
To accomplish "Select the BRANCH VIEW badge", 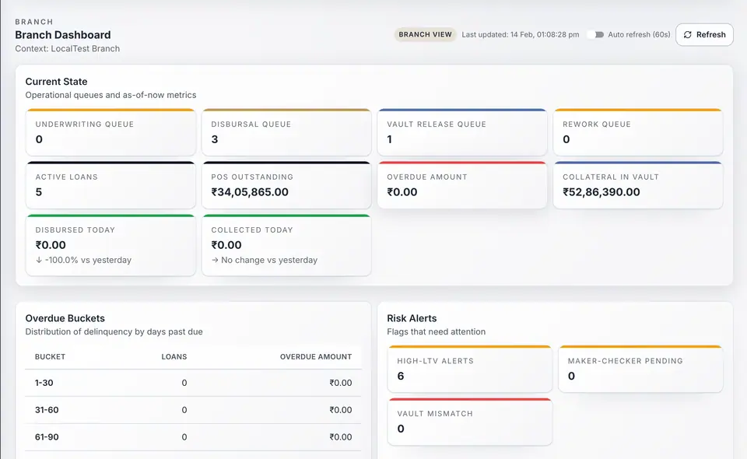I will pyautogui.click(x=425, y=34).
